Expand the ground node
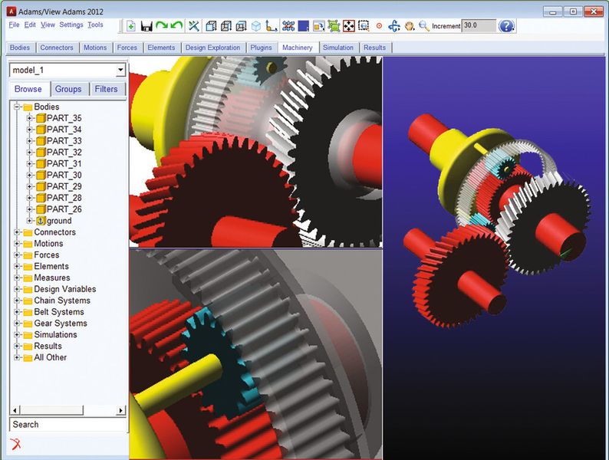The height and width of the screenshot is (460, 609). (29, 221)
